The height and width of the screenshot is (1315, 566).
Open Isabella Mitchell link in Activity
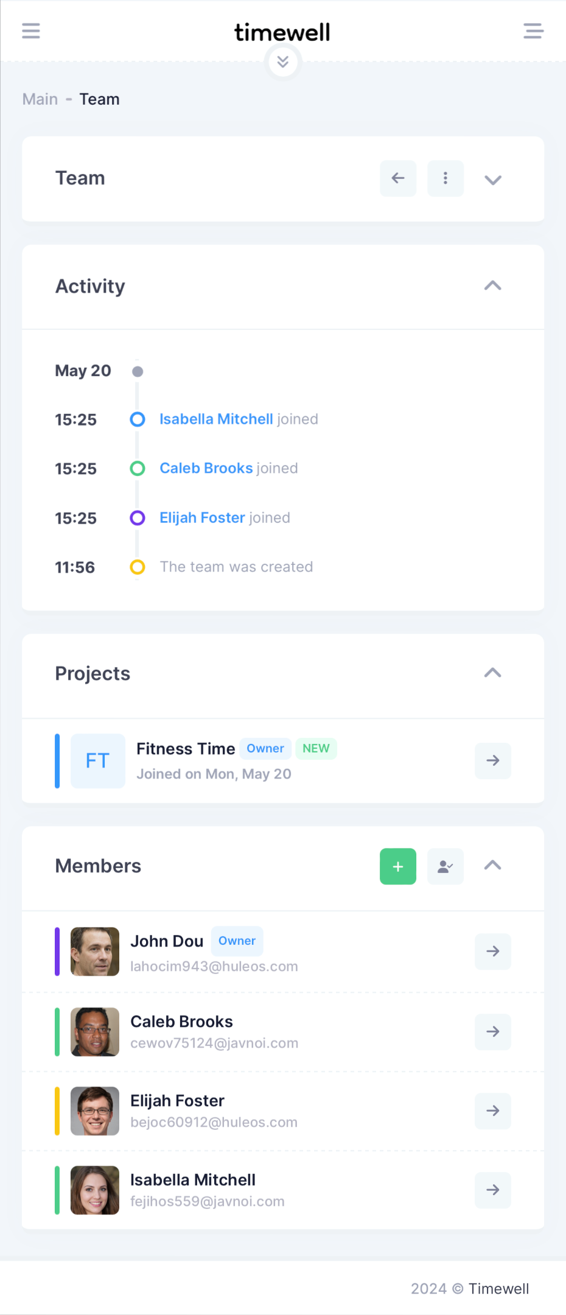[216, 419]
